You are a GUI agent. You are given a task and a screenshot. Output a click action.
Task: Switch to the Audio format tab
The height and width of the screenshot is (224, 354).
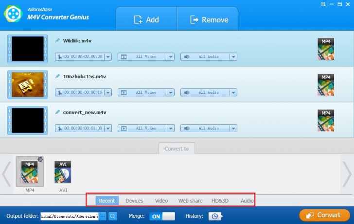click(x=247, y=201)
